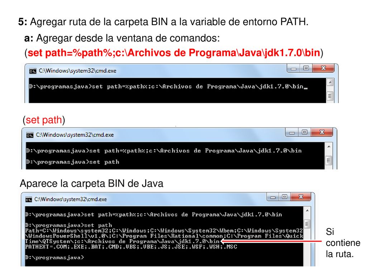Image resolution: width=367 pixels, height=275 pixels.
Task: Click the cmd icon in the top window's title bar
Action: point(33,71)
